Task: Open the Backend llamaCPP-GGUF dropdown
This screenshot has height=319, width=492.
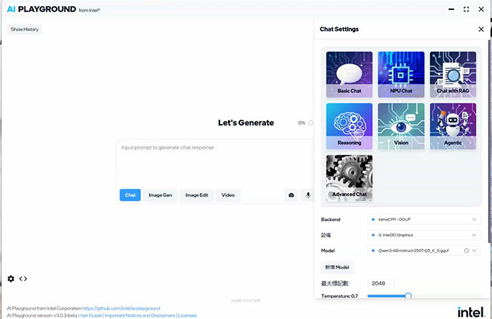Action: (424, 220)
